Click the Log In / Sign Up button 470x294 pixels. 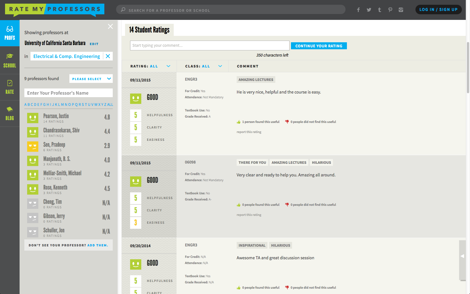[x=438, y=10]
